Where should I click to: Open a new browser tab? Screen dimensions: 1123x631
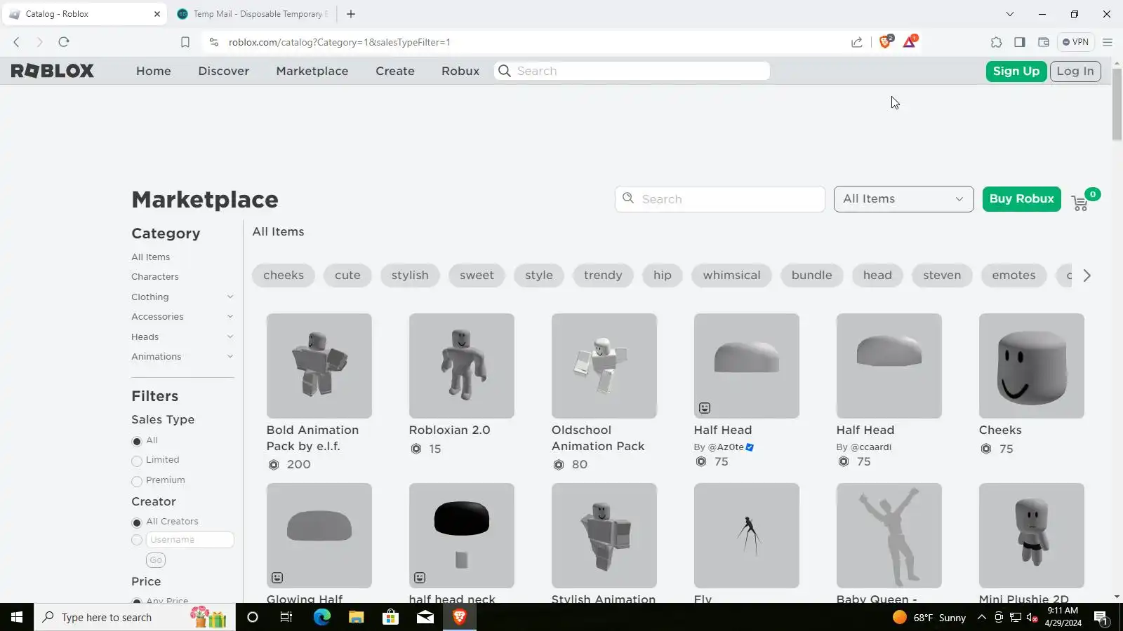pos(351,14)
